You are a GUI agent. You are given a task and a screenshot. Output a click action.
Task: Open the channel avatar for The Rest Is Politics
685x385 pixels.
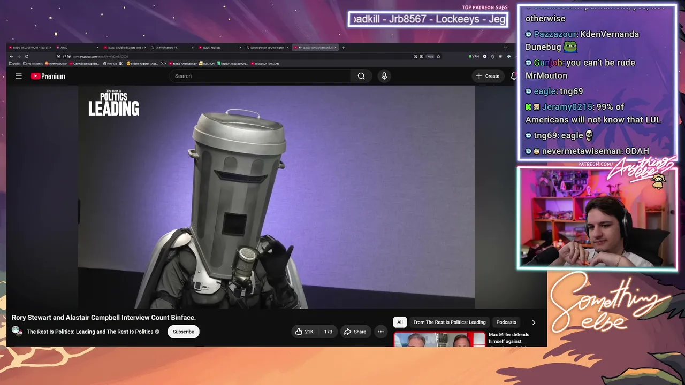[17, 331]
